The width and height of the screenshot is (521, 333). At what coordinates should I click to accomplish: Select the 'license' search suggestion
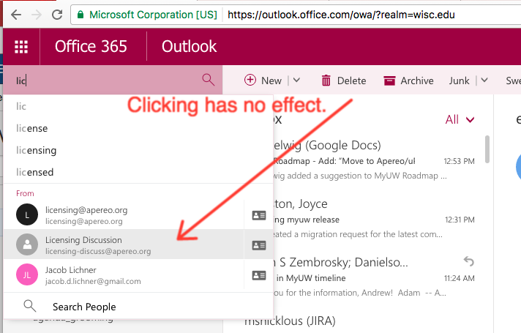[x=32, y=128]
